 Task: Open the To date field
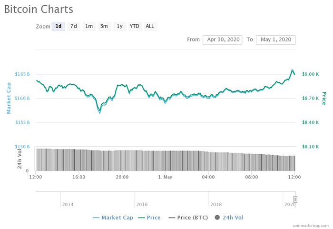[275, 40]
